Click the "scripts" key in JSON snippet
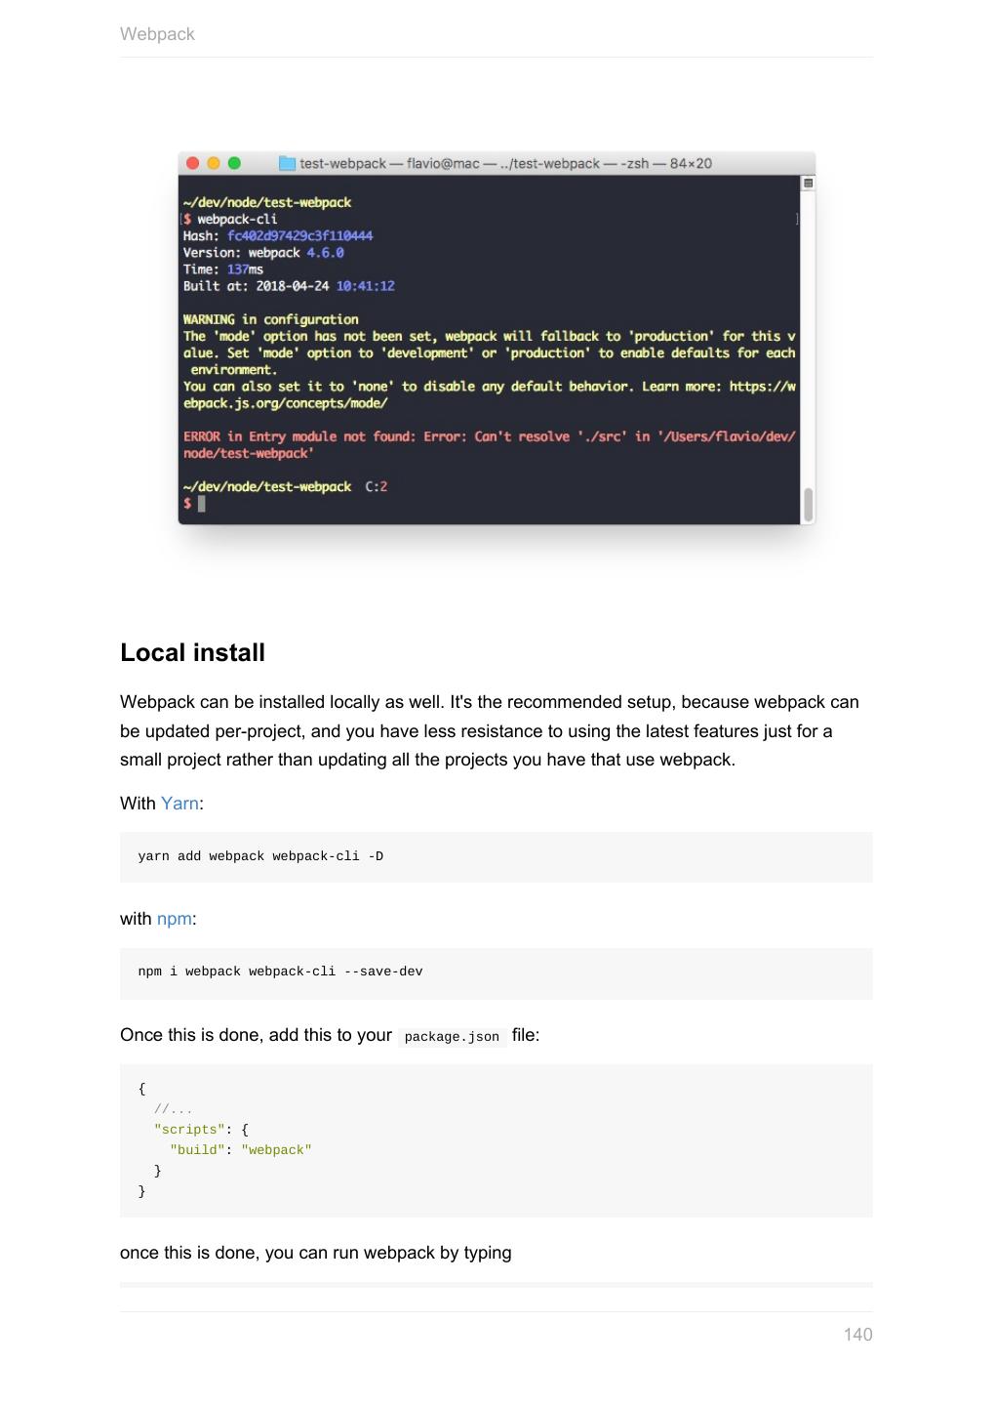994x1406 pixels. click(189, 1130)
